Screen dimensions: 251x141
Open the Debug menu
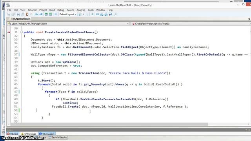[61, 10]
